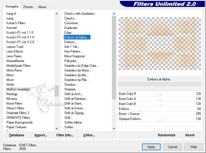Open Filter Info...

(65, 135)
